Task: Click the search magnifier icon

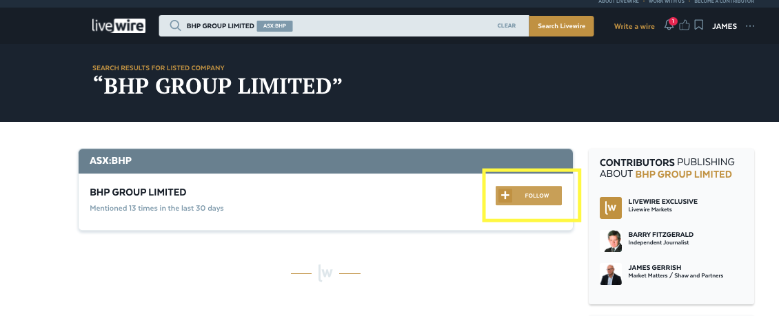Action: [175, 26]
